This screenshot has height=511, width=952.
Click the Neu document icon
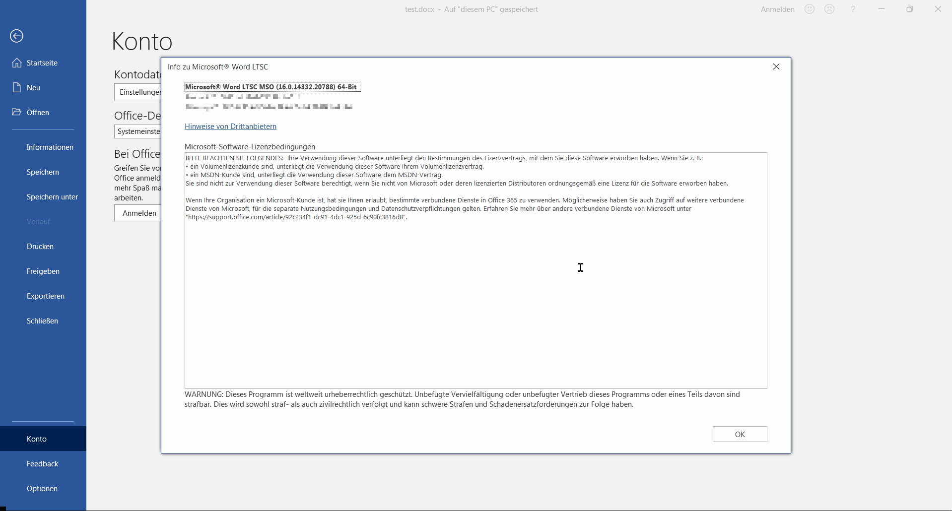[17, 88]
